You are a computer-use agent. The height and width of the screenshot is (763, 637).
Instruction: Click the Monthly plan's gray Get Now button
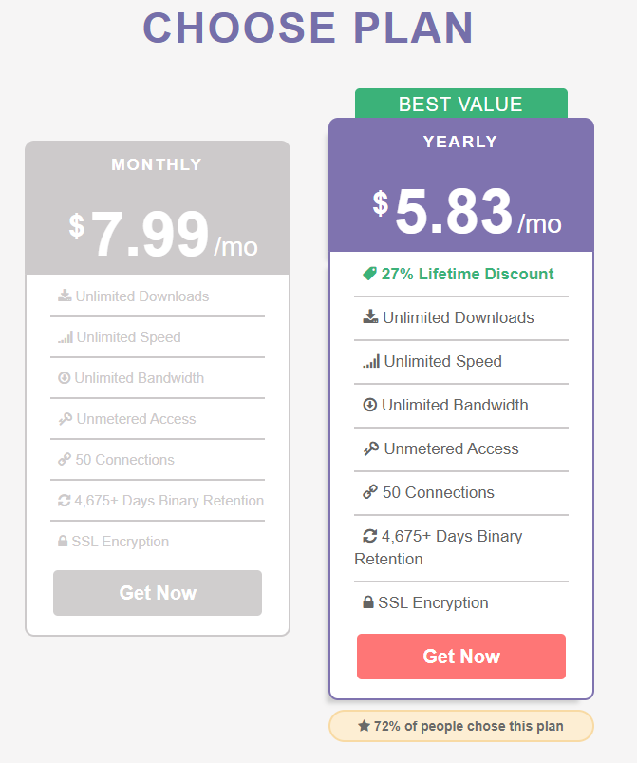[x=158, y=593]
